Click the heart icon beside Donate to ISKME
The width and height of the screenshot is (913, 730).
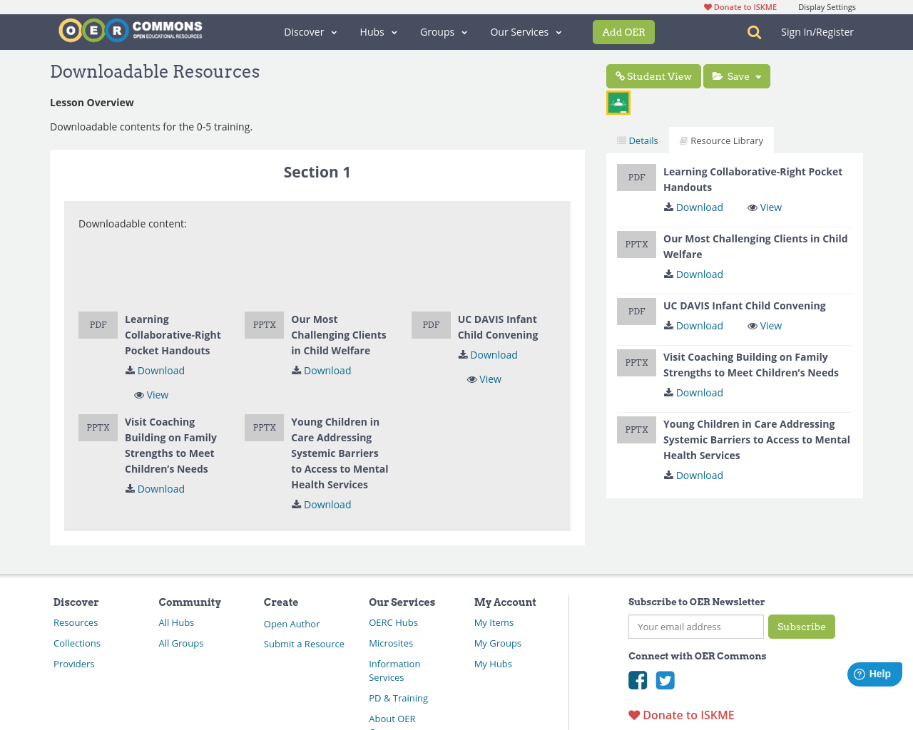click(x=706, y=6)
